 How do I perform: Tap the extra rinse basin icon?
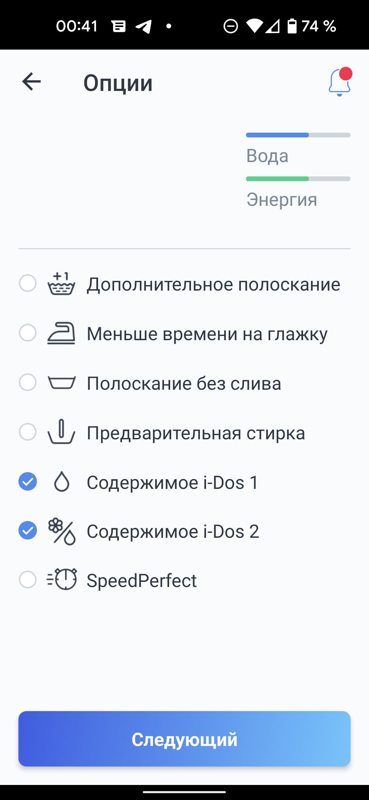click(61, 284)
